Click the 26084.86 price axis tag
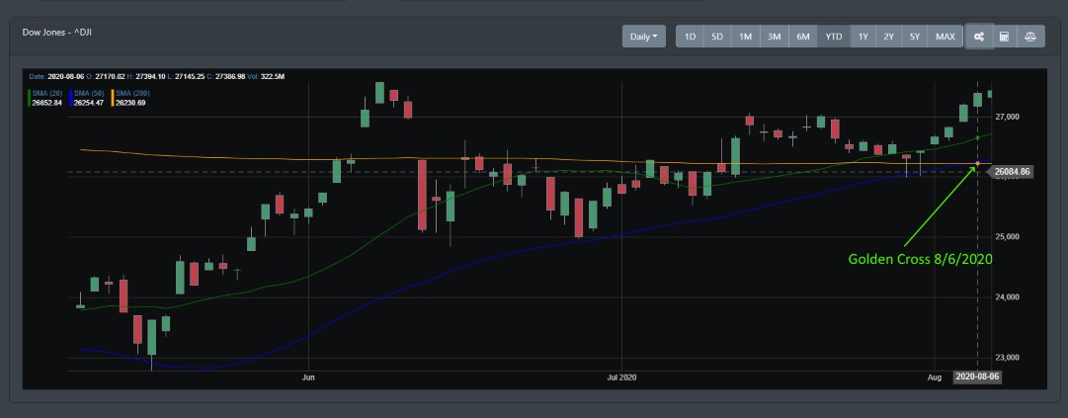Screen dimensions: 1068x418 1012,172
